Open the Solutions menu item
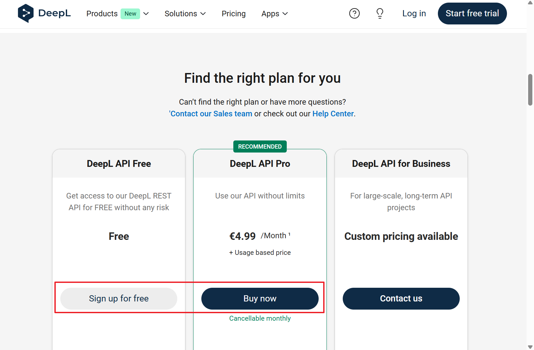The width and height of the screenshot is (534, 350). coord(181,14)
